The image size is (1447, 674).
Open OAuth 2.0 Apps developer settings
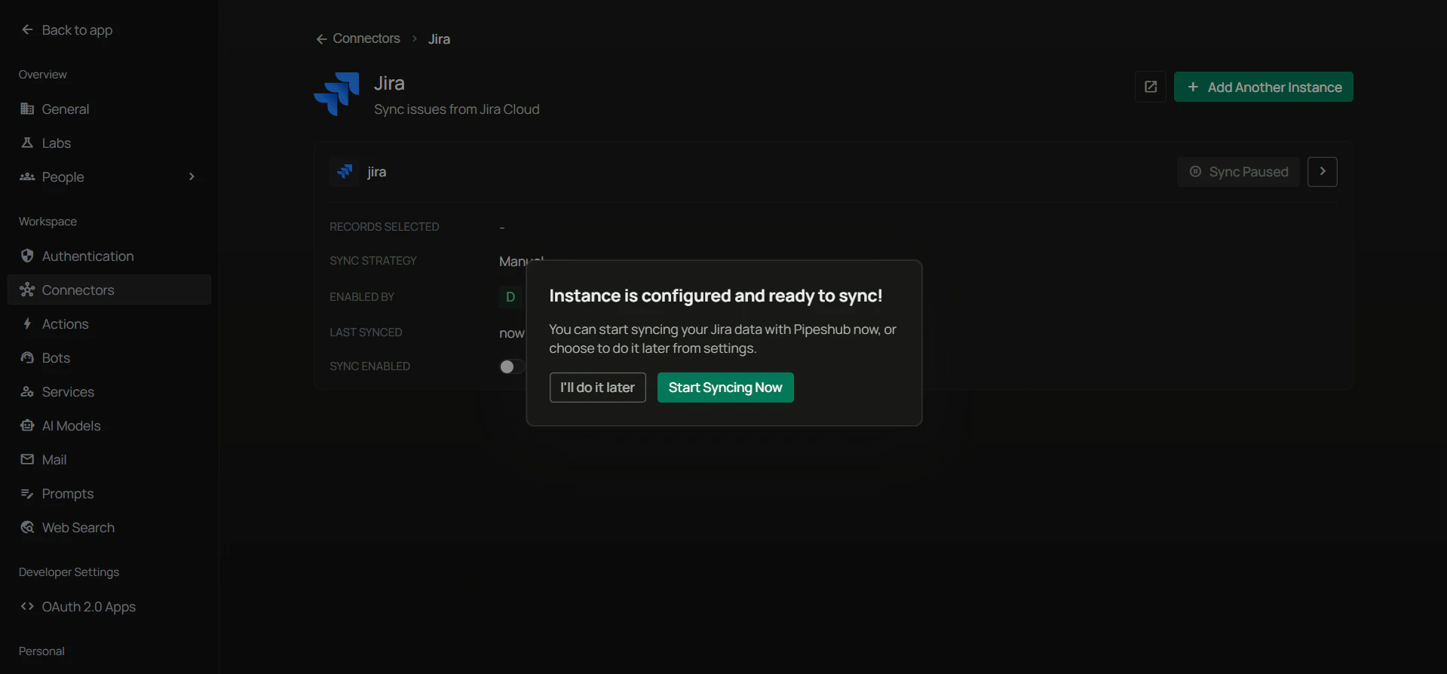(109, 606)
